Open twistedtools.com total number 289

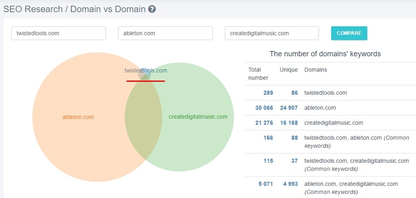[x=268, y=93]
